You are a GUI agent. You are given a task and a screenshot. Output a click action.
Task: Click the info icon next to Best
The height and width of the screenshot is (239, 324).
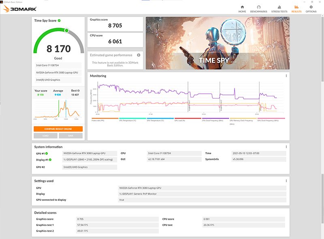[79, 90]
